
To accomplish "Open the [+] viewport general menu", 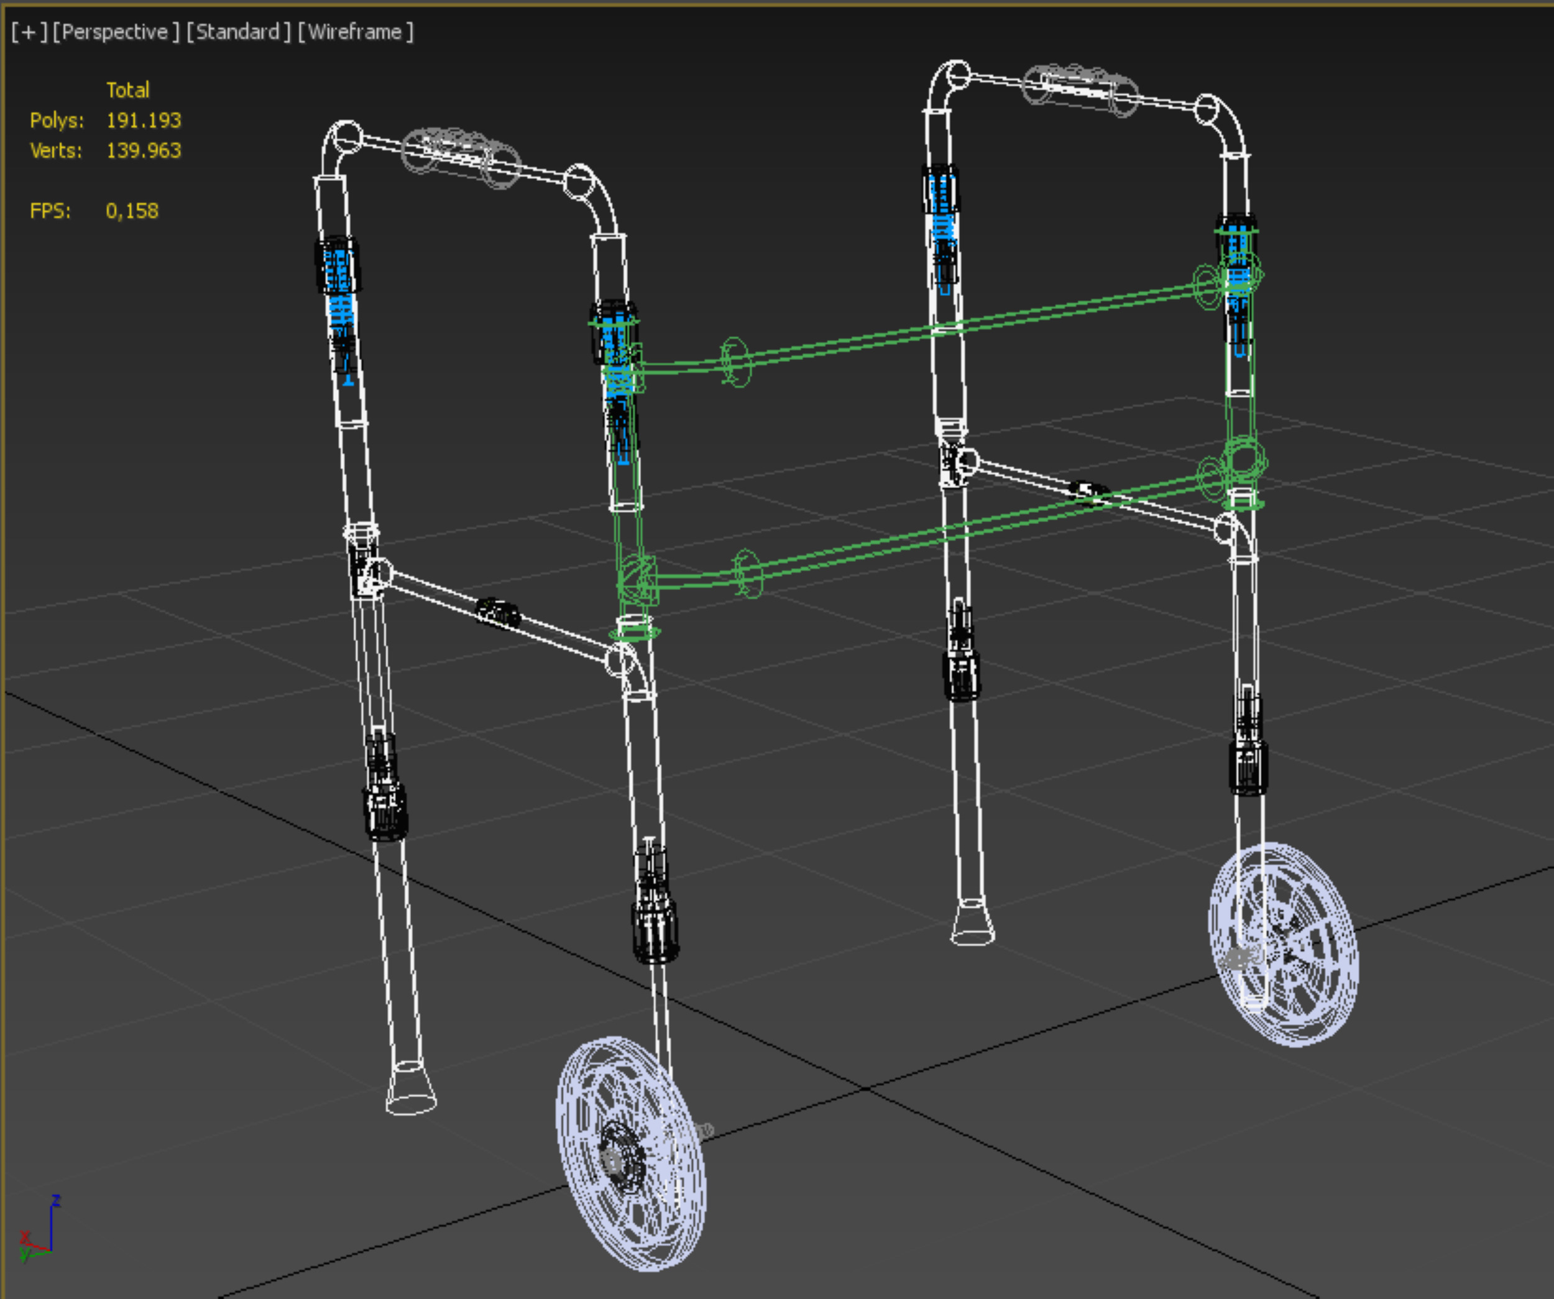I will pos(29,32).
